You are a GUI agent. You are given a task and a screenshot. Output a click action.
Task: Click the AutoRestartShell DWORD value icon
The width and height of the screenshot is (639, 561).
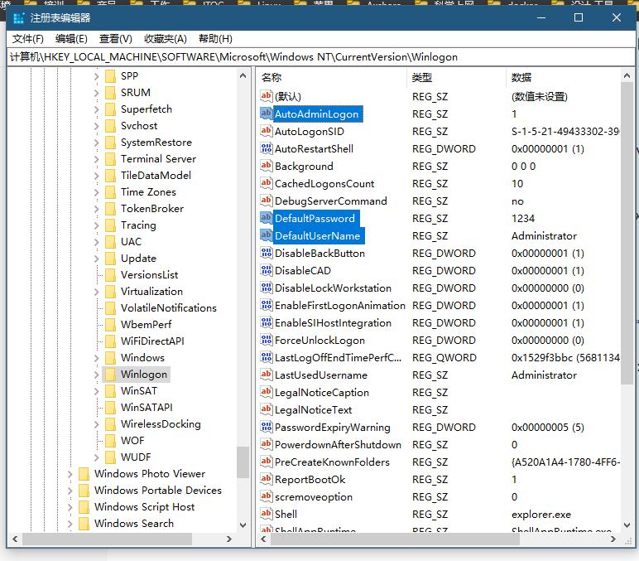(267, 148)
